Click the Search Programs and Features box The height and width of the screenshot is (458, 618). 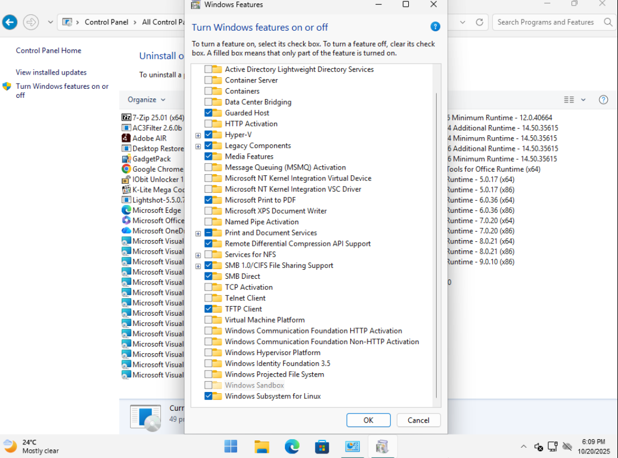click(x=545, y=22)
